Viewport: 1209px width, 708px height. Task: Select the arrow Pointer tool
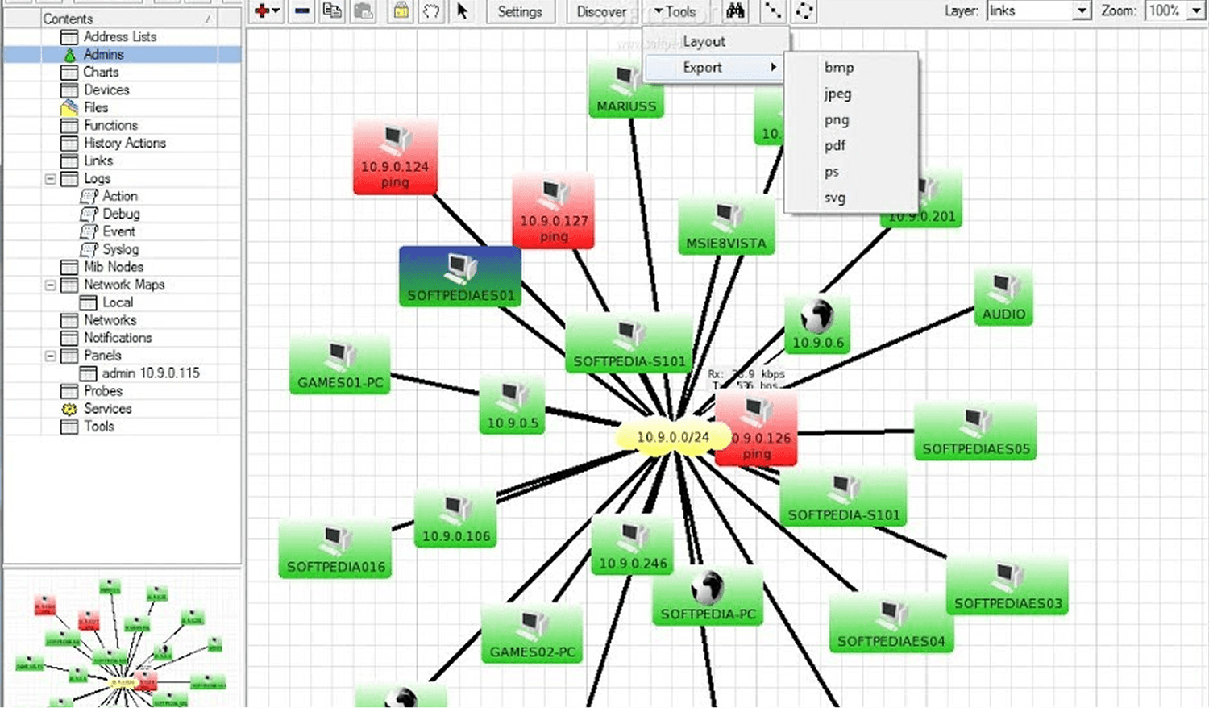tap(462, 11)
